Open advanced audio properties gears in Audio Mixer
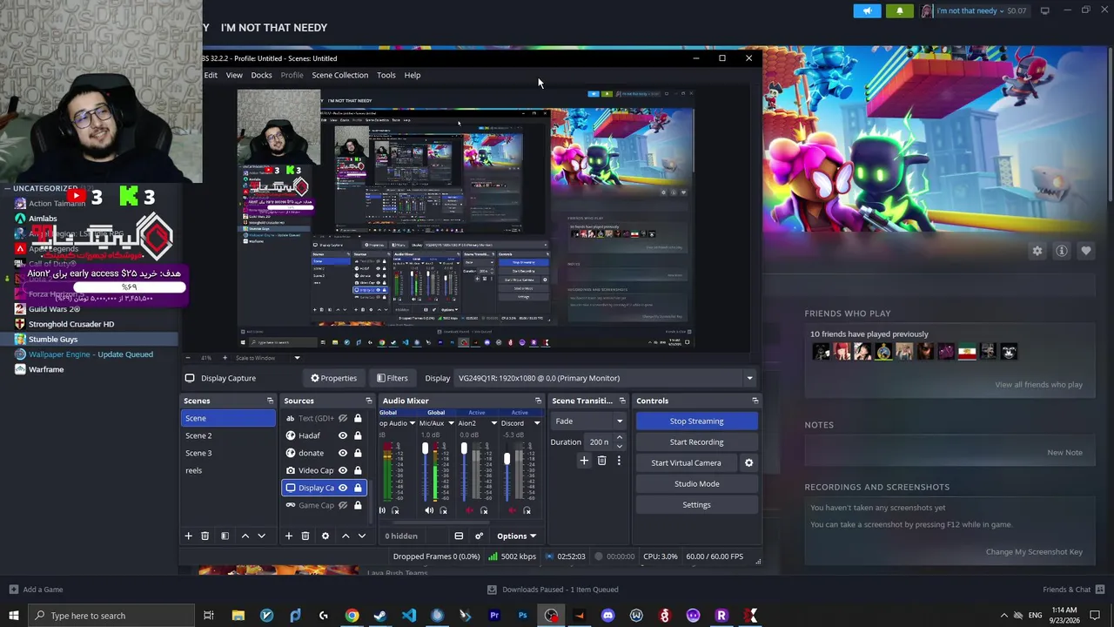Image resolution: width=1114 pixels, height=627 pixels. click(479, 536)
